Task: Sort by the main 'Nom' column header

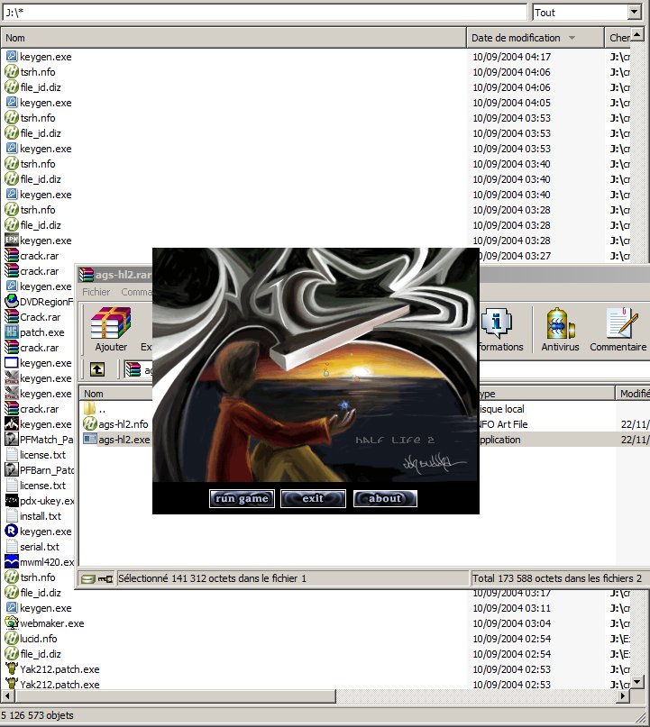Action: pos(233,38)
